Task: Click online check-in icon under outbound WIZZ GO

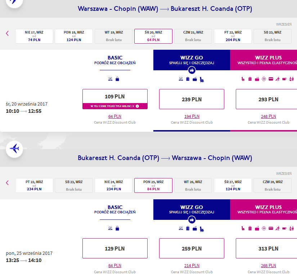Action: (181, 79)
